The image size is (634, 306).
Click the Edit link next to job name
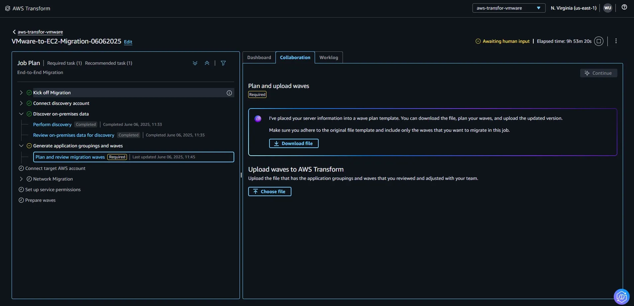[x=128, y=42]
